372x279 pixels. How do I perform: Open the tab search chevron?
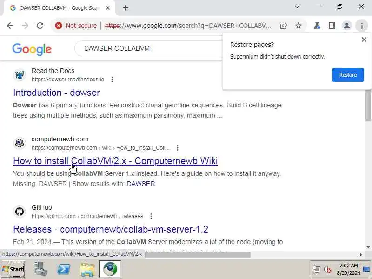(297, 7)
